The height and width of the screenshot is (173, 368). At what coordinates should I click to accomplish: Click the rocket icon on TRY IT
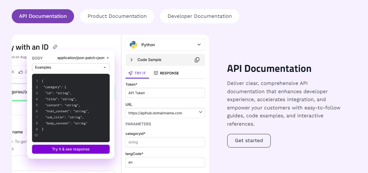[130, 73]
